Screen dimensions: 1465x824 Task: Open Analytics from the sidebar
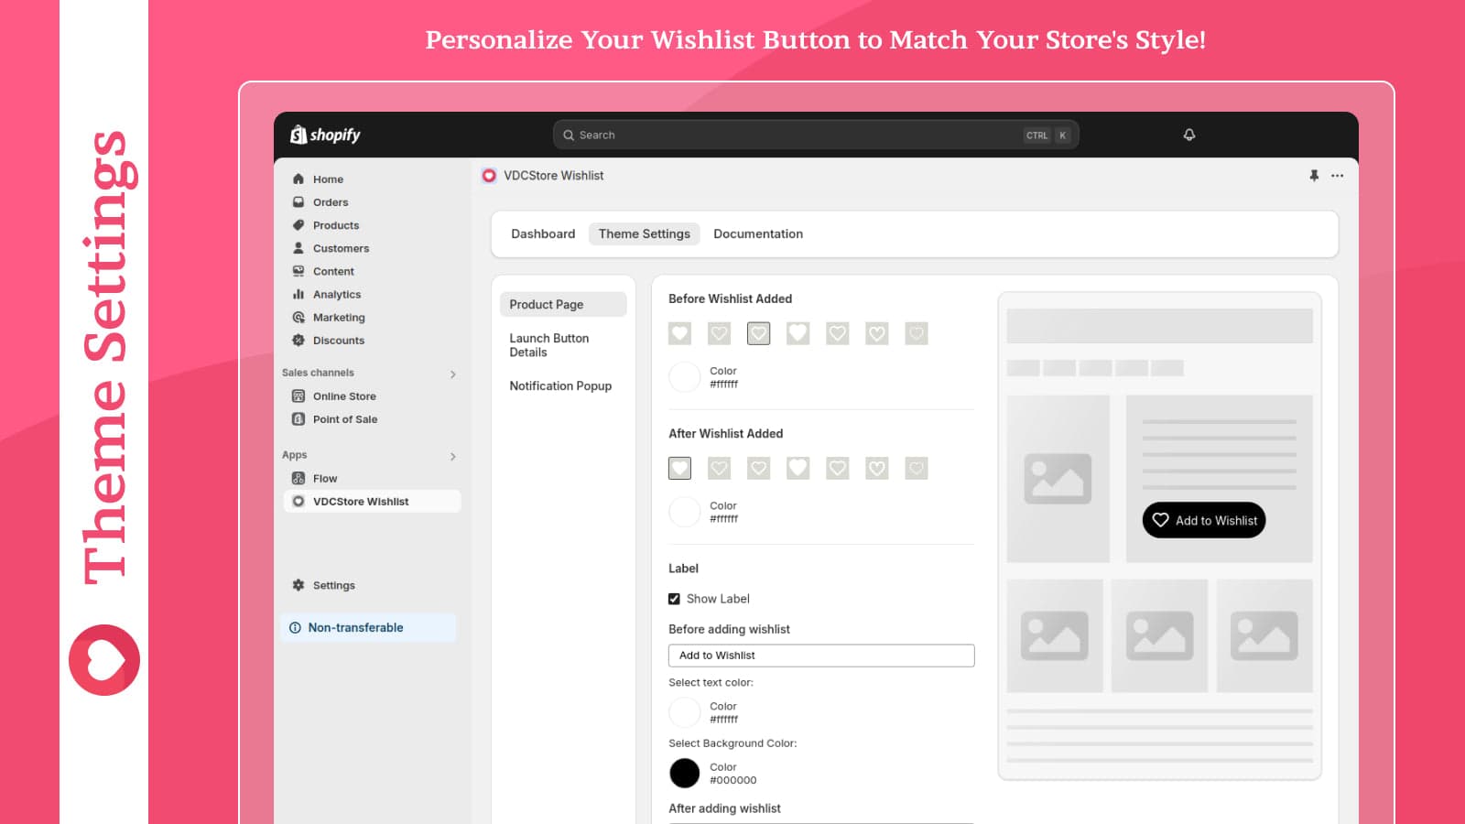(336, 295)
